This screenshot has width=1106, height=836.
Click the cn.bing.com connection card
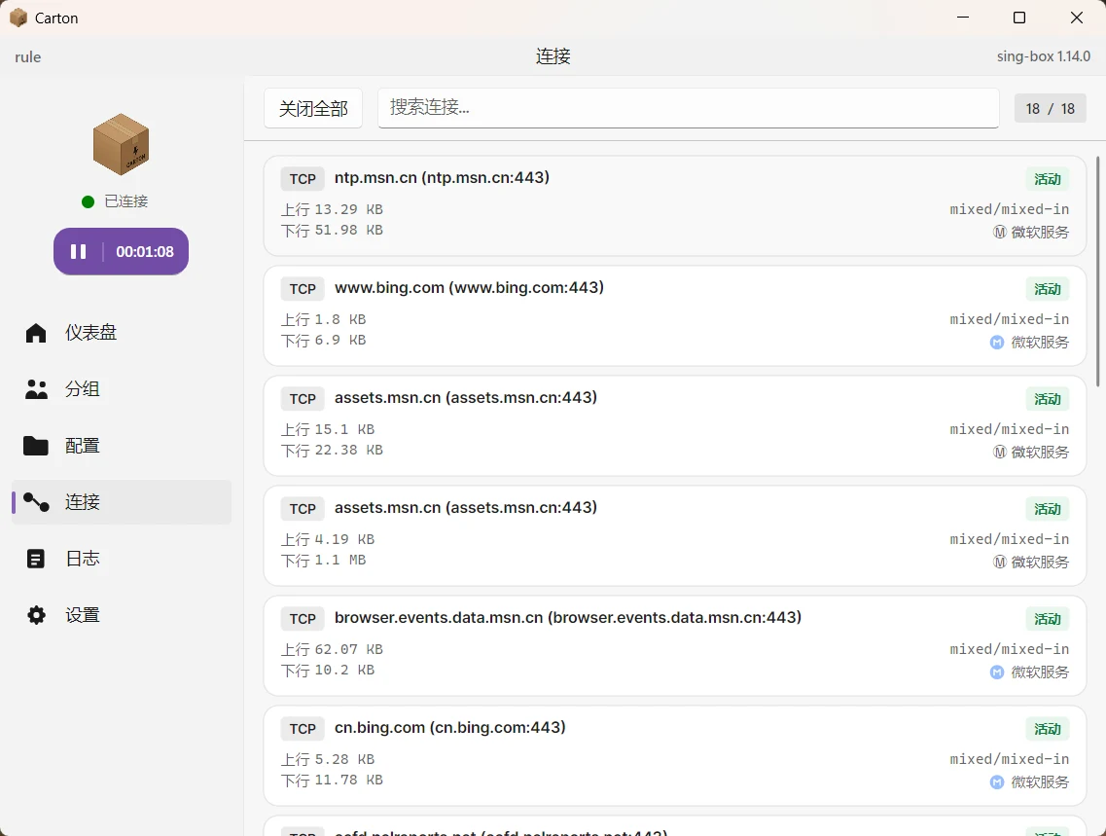point(675,755)
